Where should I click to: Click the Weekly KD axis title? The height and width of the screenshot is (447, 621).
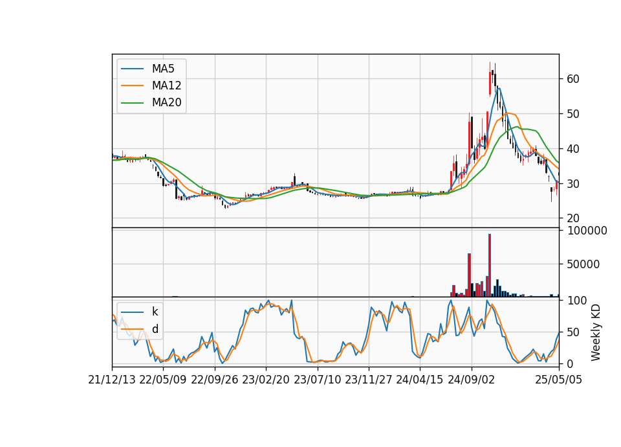tap(596, 333)
